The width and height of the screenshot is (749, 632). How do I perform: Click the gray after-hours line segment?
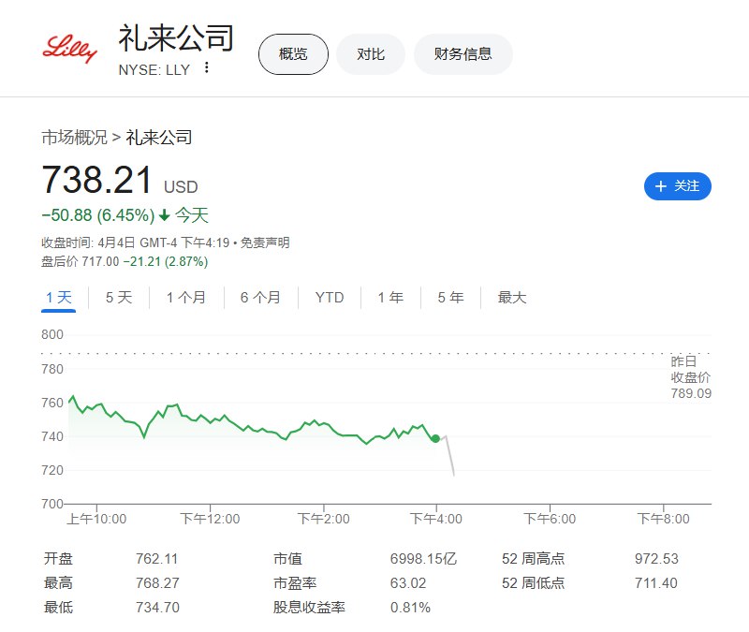click(x=449, y=455)
